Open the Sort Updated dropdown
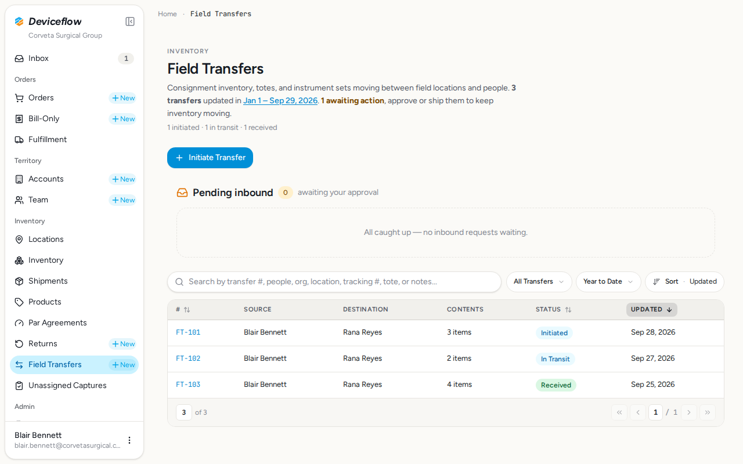Screen dimensions: 743x464 click(684, 282)
